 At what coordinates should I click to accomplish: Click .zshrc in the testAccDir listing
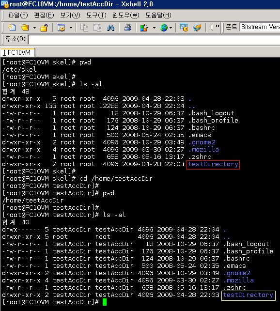234,288
